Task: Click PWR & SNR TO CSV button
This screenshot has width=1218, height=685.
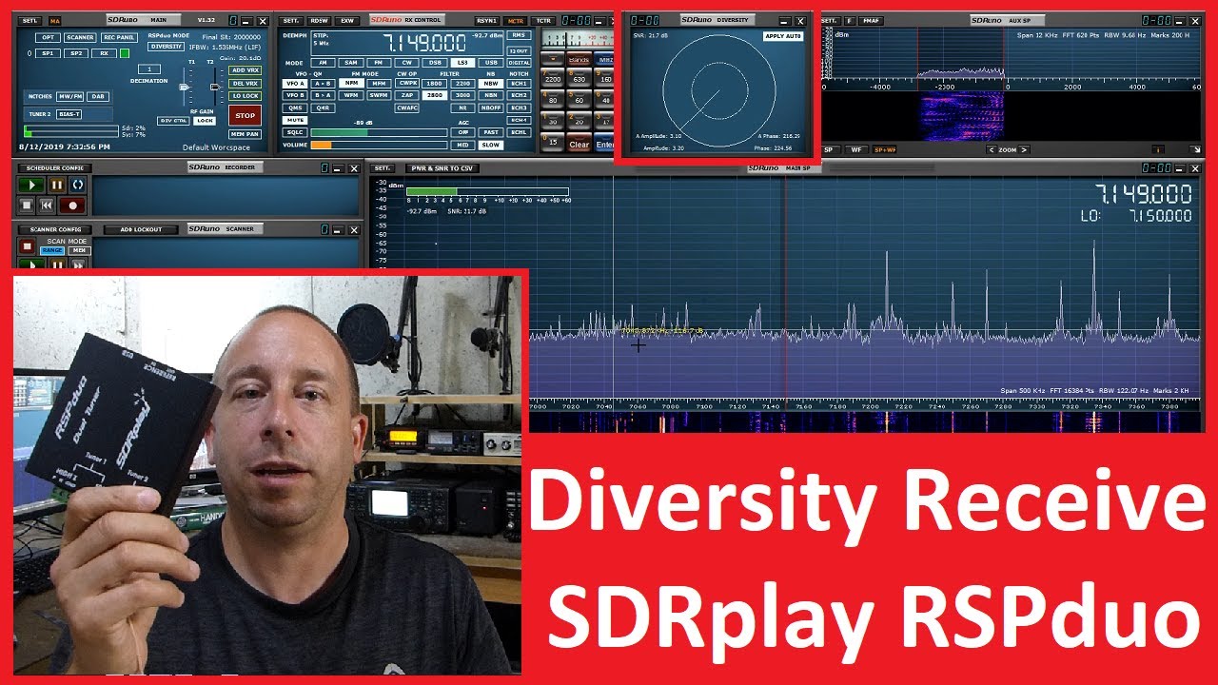Action: click(x=441, y=168)
